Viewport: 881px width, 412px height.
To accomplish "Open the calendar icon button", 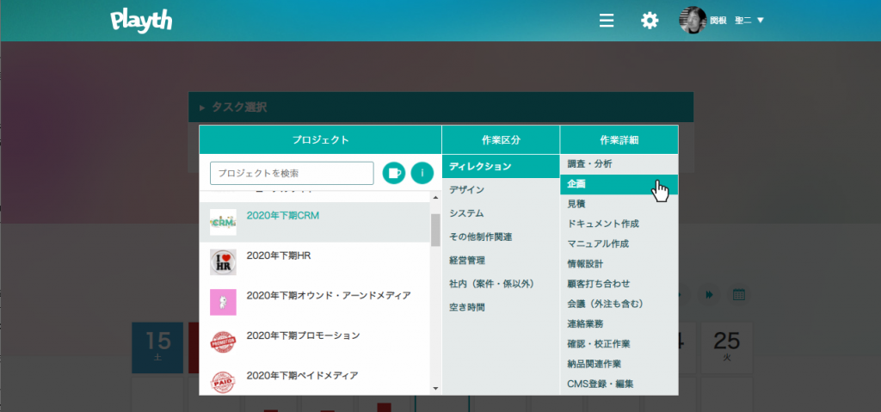I will click(x=739, y=294).
